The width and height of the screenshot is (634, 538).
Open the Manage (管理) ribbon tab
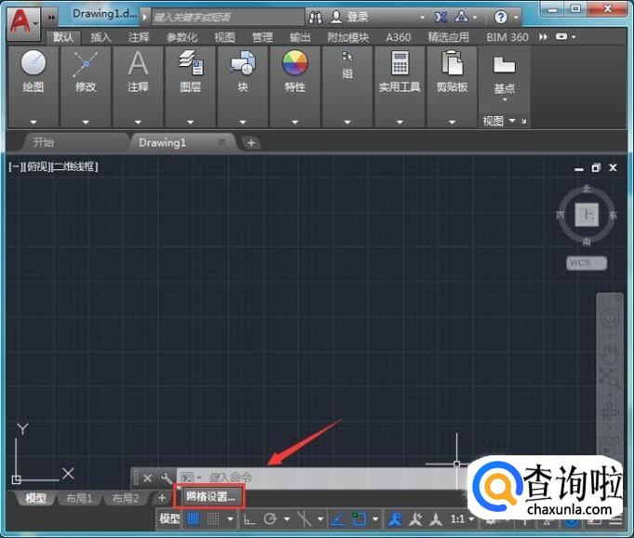coord(262,37)
